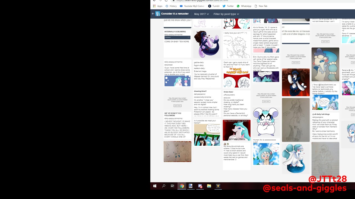Open the Tumblr bookmark
This screenshot has width=355, height=199.
pyautogui.click(x=214, y=6)
